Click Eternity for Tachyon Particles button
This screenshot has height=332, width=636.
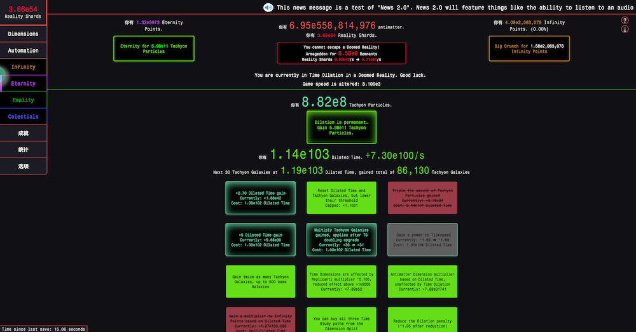[x=153, y=48]
